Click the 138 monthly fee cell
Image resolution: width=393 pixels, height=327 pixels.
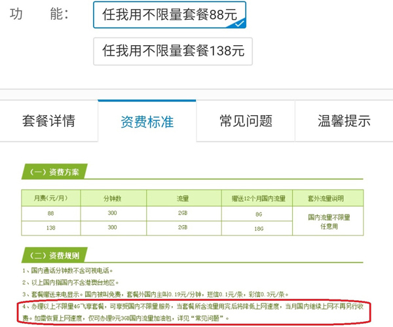(51, 228)
